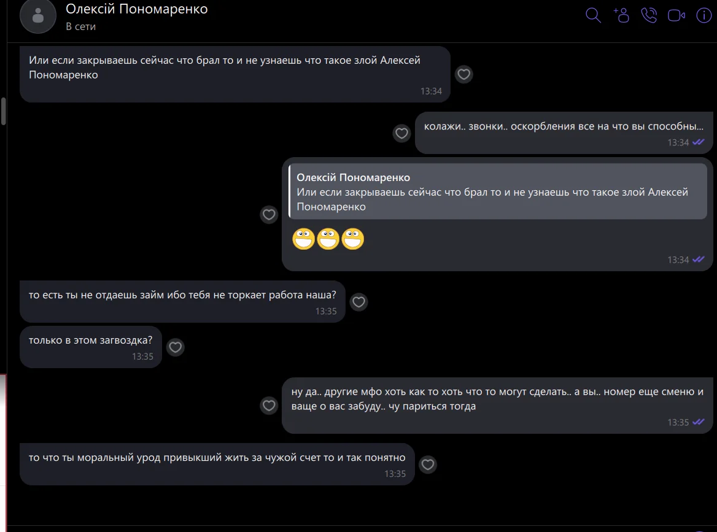Screen dimensions: 717x532
Task: Like the message starting "ну да.. другие мфо"
Action: (x=269, y=405)
